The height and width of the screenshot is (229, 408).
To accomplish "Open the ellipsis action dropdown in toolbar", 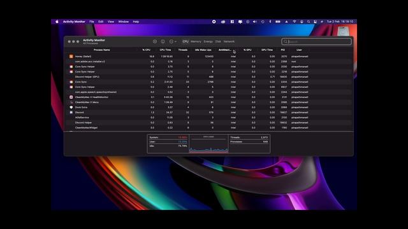I will (x=173, y=41).
